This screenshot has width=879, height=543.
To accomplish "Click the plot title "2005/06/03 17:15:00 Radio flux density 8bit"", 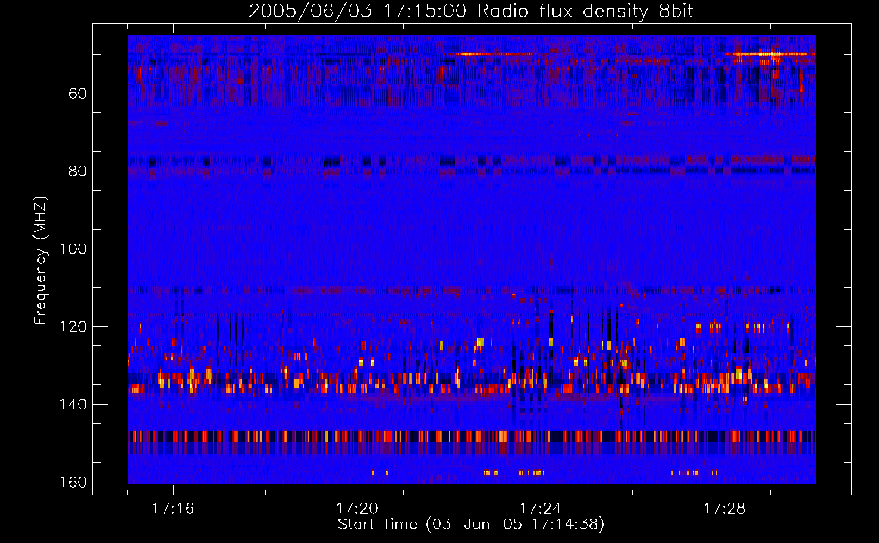I will 471,11.
